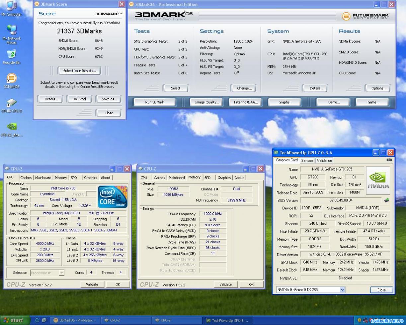The image size is (406, 325).
Task: Click the CPU-Z Core Speed value 4000.0 MHz
Action: click(x=45, y=244)
